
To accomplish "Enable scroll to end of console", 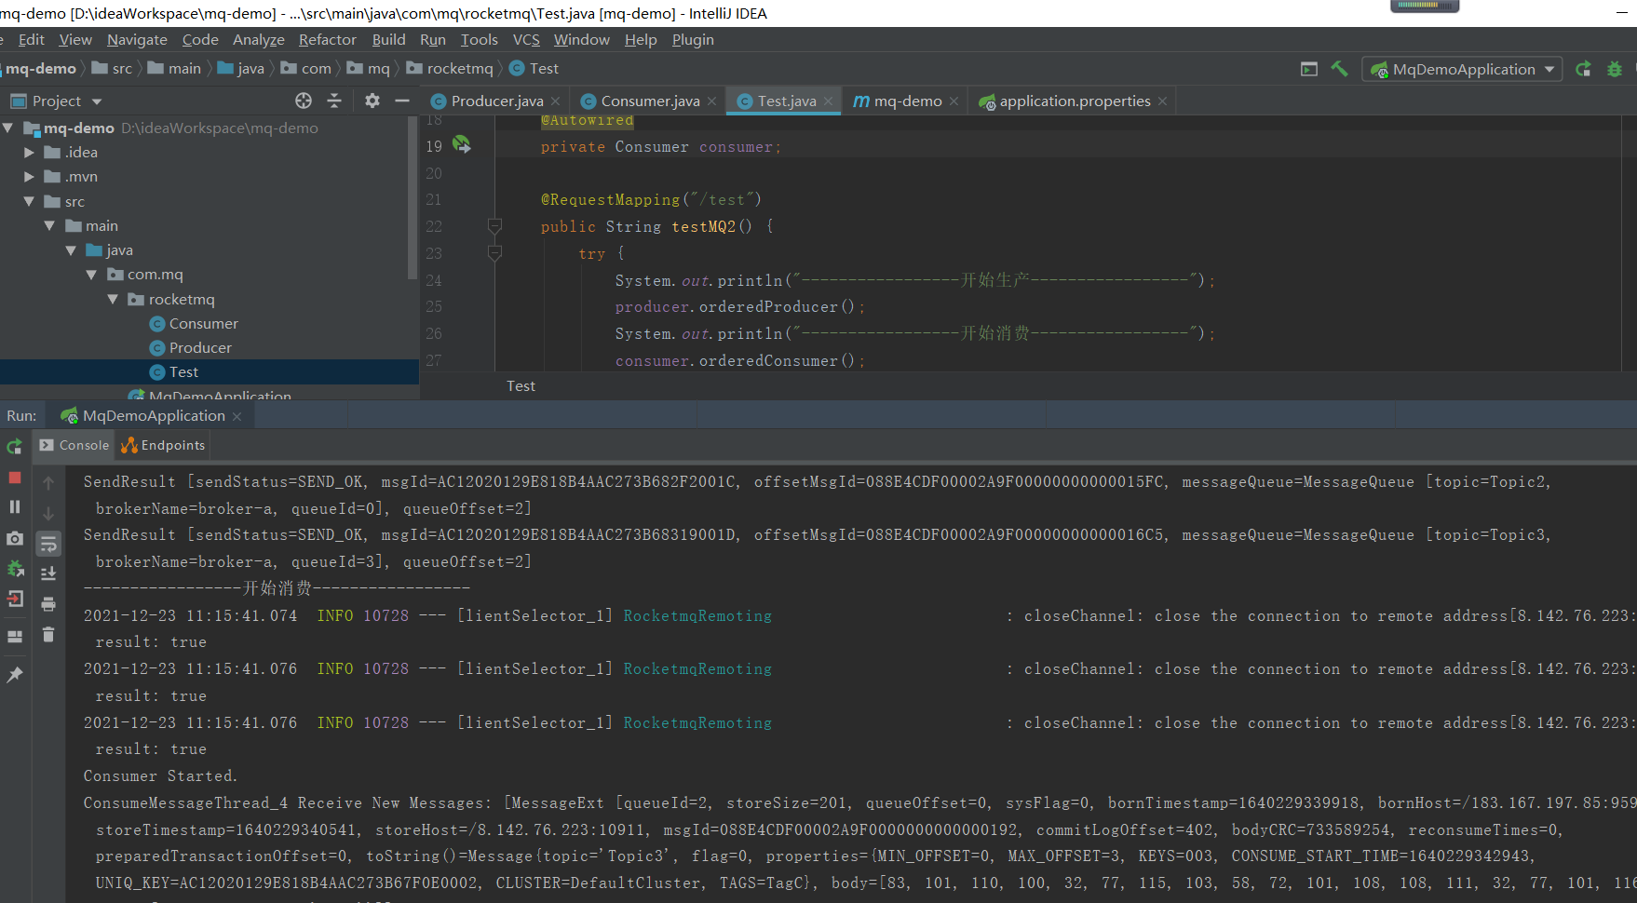I will 48,573.
